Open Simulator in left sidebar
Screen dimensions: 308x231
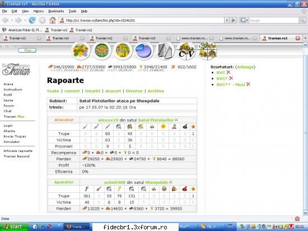click(x=11, y=142)
